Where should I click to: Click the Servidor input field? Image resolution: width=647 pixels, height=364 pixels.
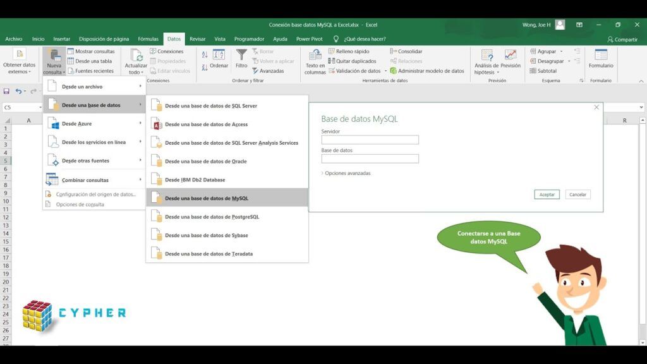[370, 140]
